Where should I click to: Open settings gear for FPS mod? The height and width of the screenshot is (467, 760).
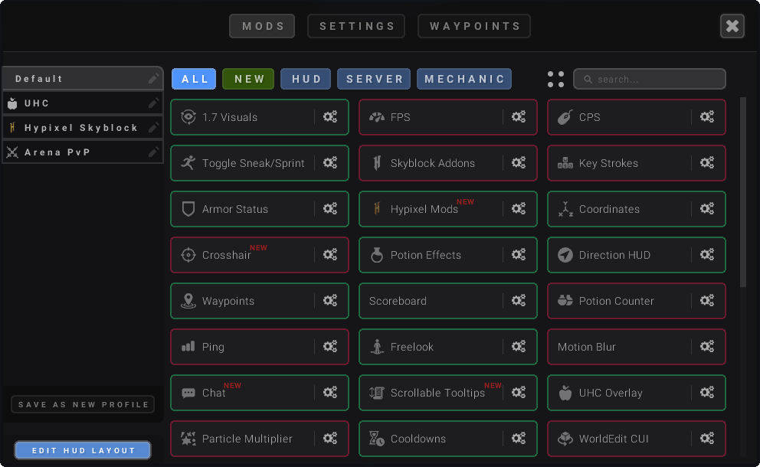point(519,116)
